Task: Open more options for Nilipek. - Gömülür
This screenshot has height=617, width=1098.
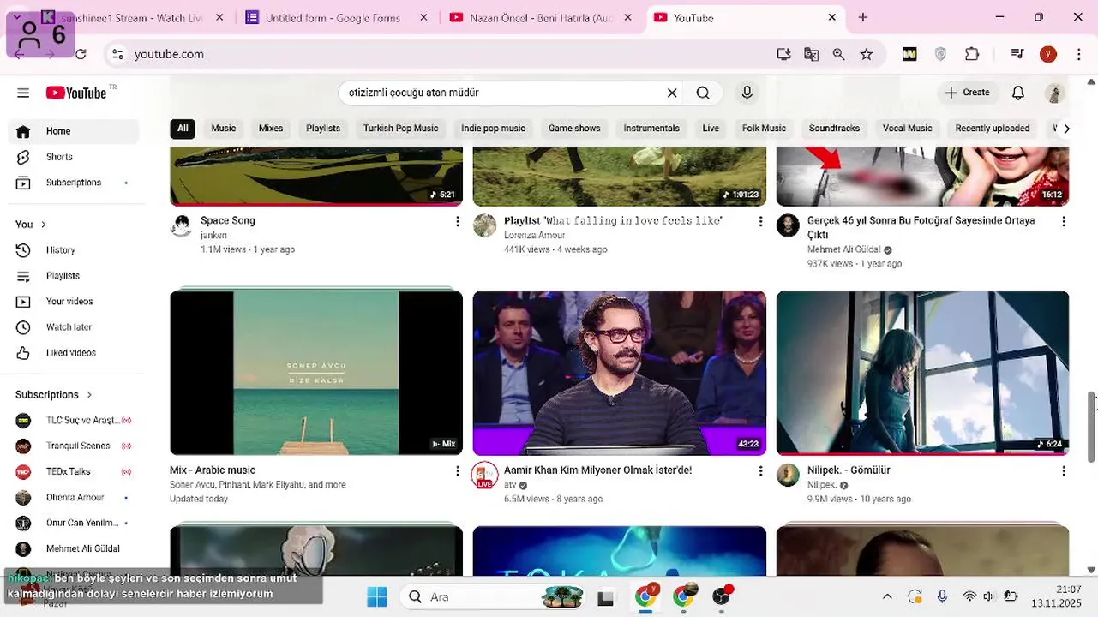Action: pos(1064,470)
